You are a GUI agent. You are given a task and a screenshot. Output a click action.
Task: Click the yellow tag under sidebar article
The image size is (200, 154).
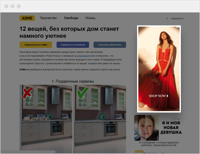click(x=139, y=152)
